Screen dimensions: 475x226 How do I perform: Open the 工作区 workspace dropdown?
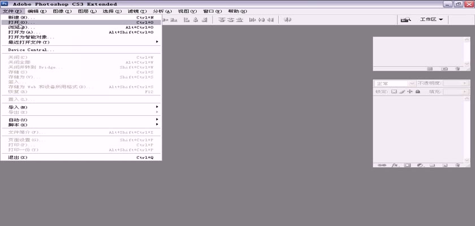click(x=431, y=19)
